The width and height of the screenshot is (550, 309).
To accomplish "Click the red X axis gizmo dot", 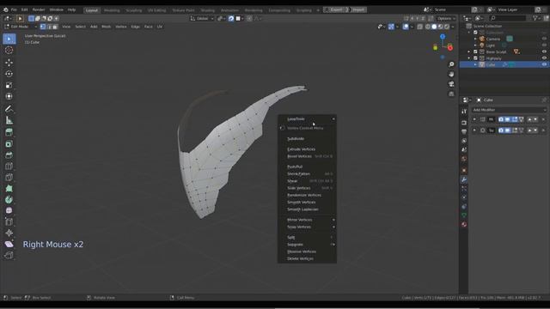I will click(x=450, y=48).
